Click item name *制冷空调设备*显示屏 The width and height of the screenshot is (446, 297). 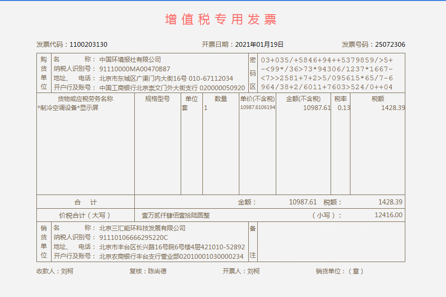68,108
